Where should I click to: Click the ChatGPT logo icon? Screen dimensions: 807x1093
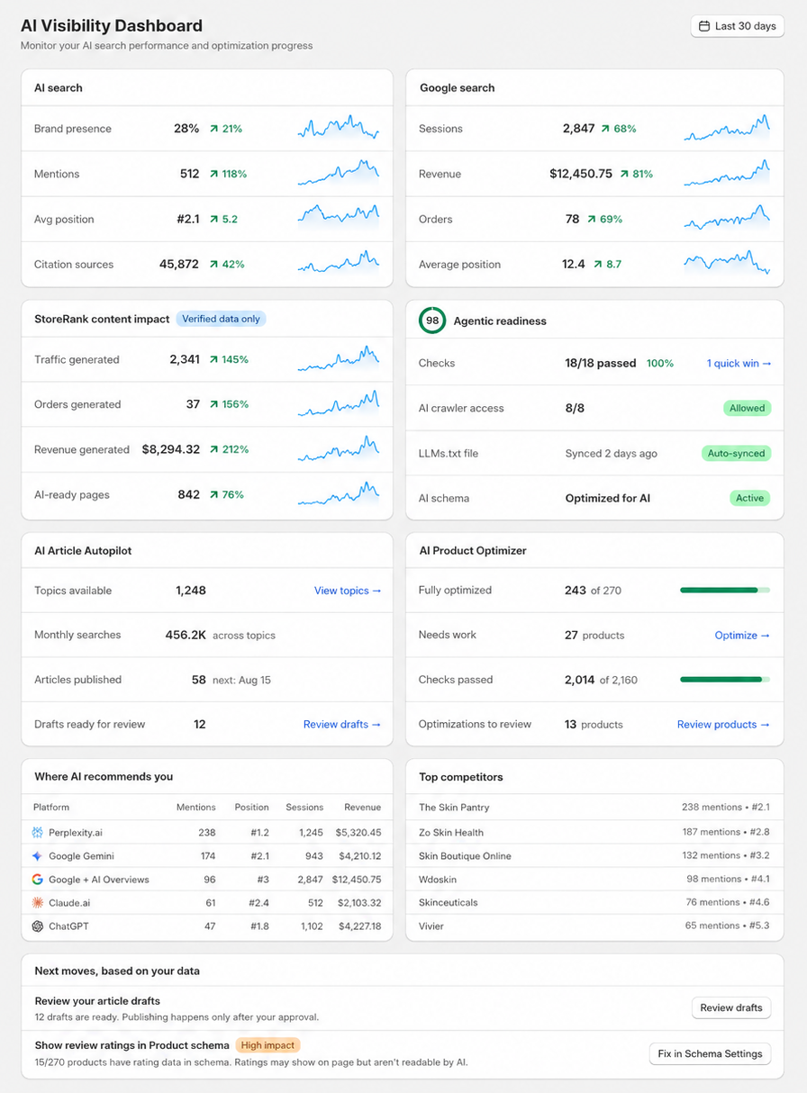coord(38,926)
